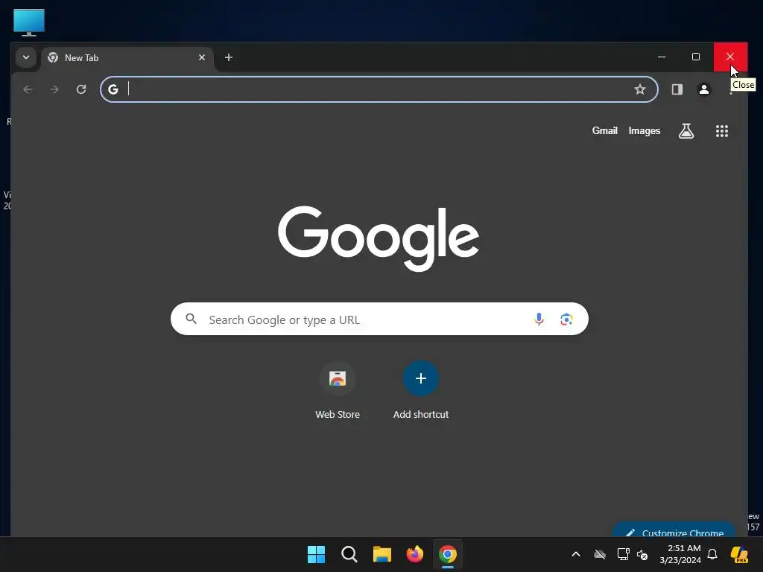763x572 pixels.
Task: Close the Chrome window
Action: click(x=730, y=57)
